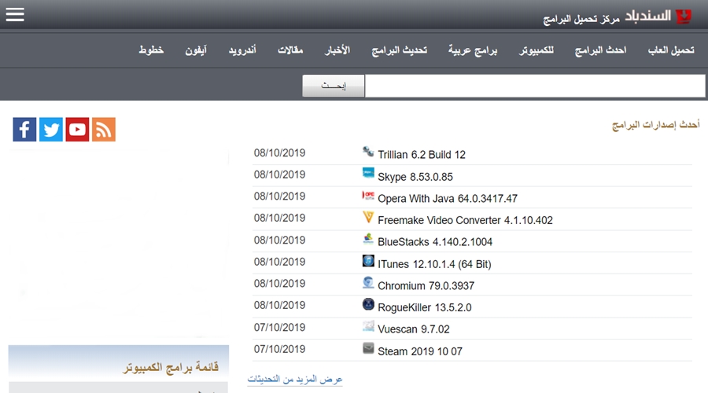
Task: Open Freemake Video Converter 4.1.10.402 link
Action: tap(465, 220)
